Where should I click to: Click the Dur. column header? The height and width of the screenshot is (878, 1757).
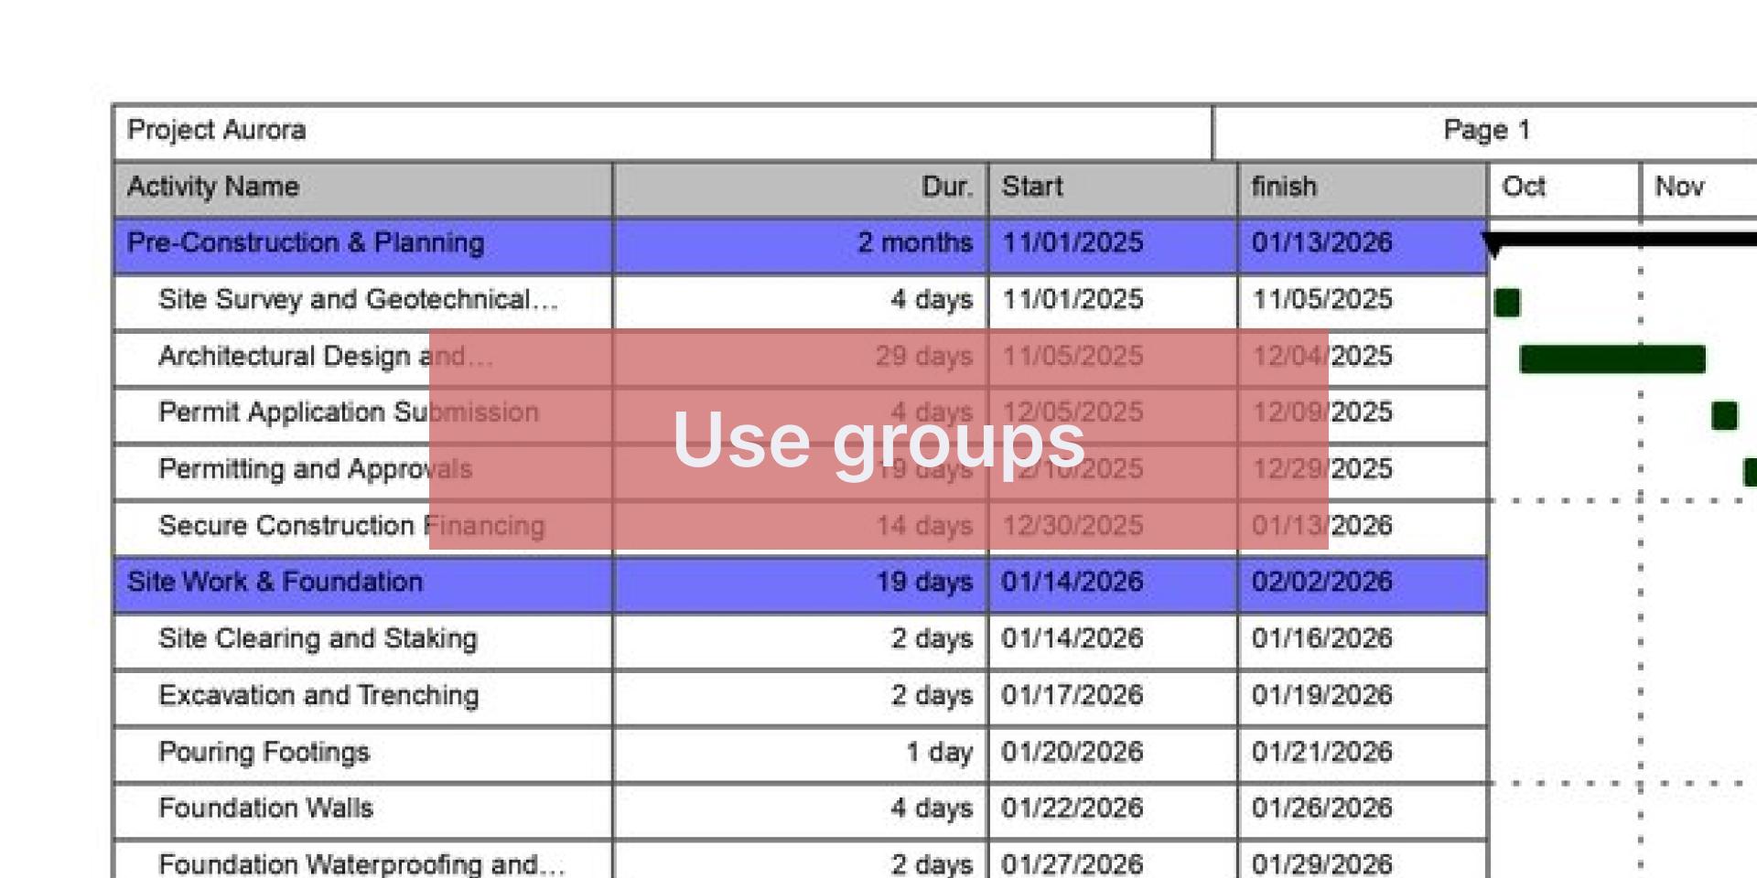[x=946, y=187]
